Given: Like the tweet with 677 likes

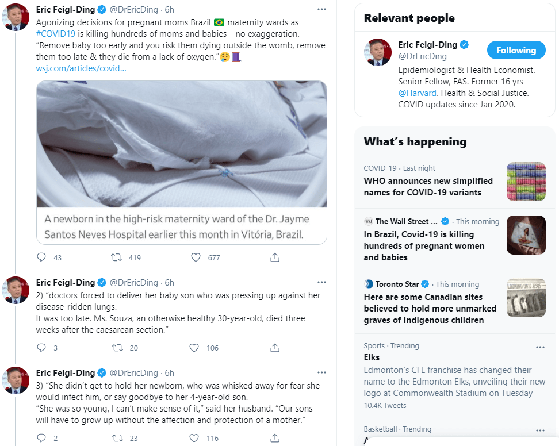Looking at the screenshot, I should (194, 257).
